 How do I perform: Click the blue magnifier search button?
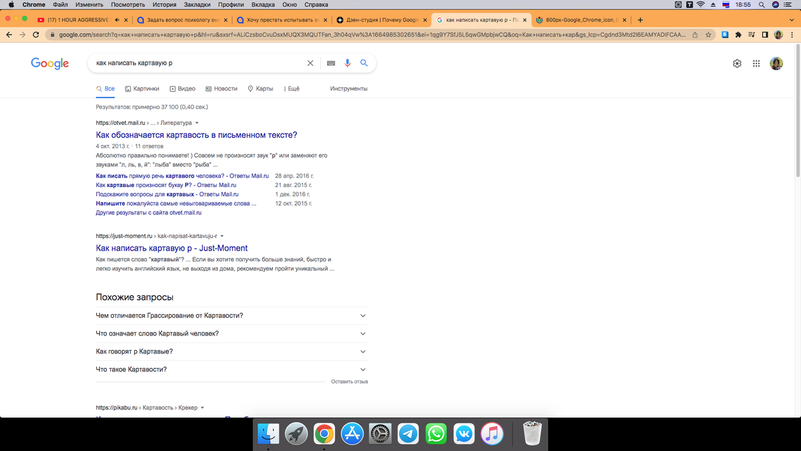click(364, 63)
